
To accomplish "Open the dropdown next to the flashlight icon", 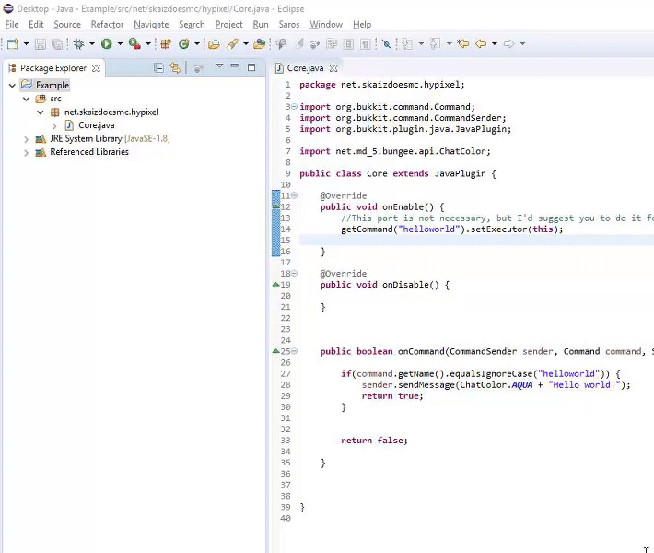I will (x=246, y=44).
